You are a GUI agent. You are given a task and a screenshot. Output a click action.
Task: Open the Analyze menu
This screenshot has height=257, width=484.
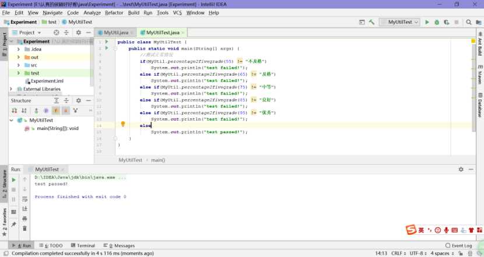pos(92,13)
